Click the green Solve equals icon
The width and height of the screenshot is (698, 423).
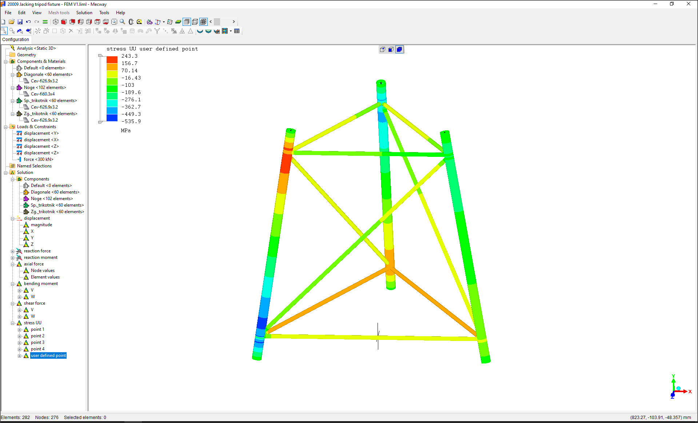point(45,22)
